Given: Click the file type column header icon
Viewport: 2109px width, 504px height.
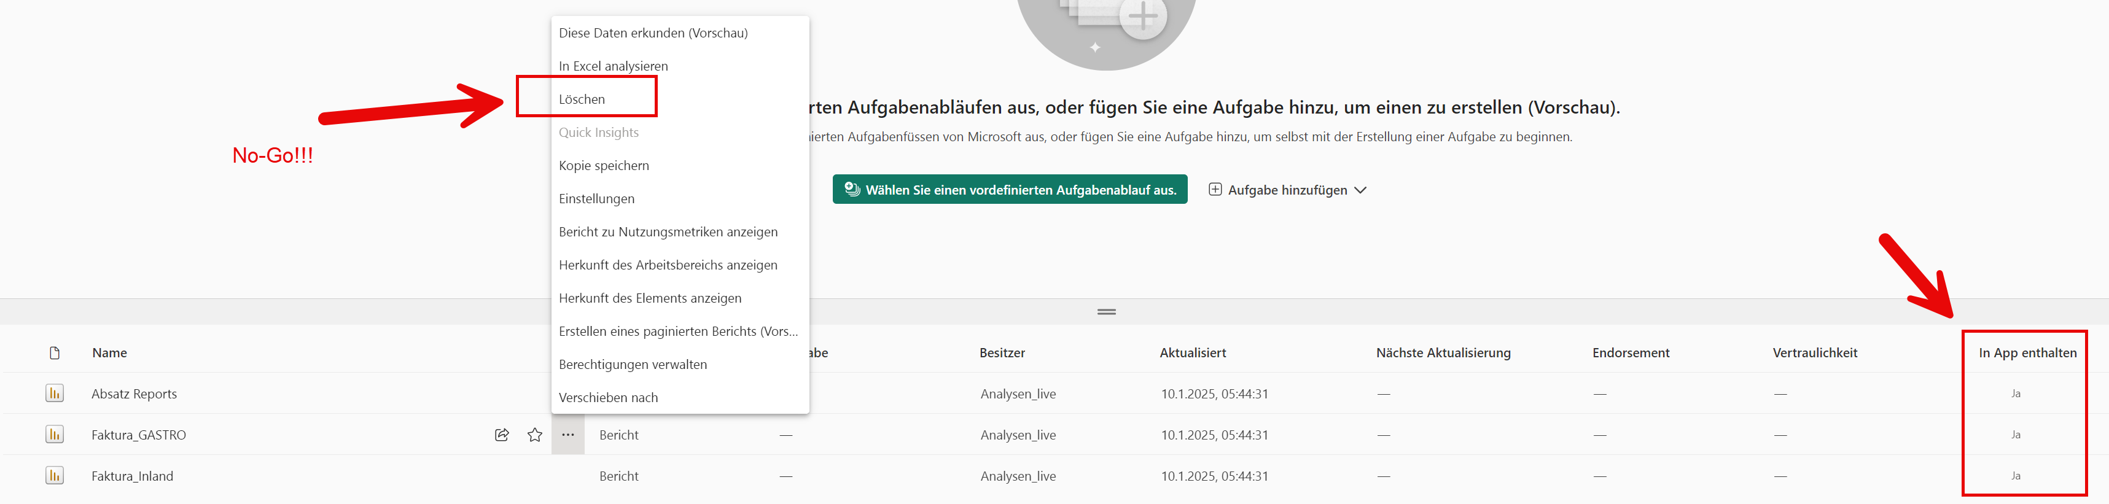Looking at the screenshot, I should point(55,352).
